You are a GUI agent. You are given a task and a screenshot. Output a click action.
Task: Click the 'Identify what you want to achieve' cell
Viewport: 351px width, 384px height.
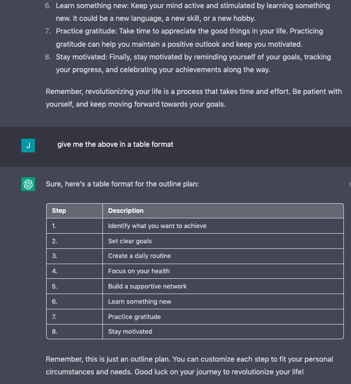click(x=223, y=226)
